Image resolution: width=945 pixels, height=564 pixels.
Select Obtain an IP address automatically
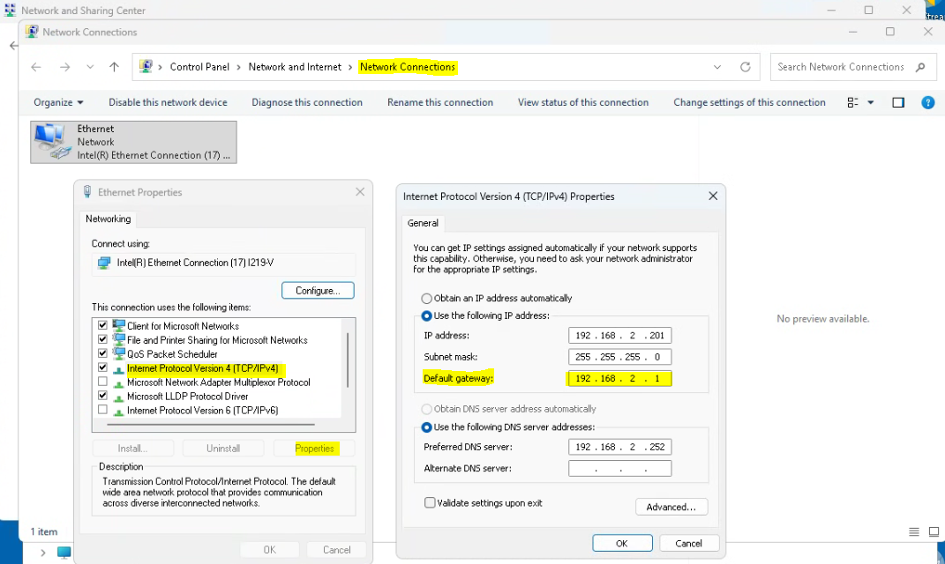pos(427,299)
